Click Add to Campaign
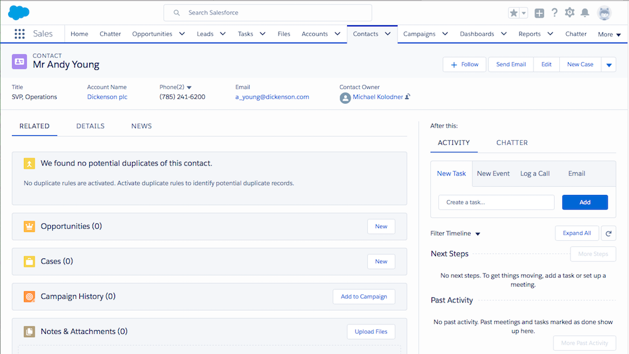The image size is (629, 354). [x=364, y=297]
